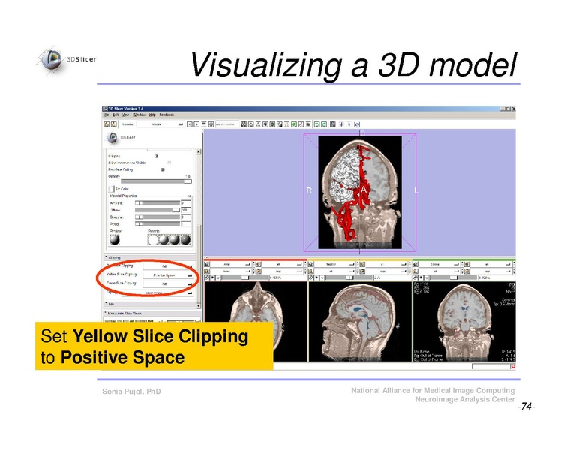Open the View menu
Screen dimensions: 582x450
point(126,115)
